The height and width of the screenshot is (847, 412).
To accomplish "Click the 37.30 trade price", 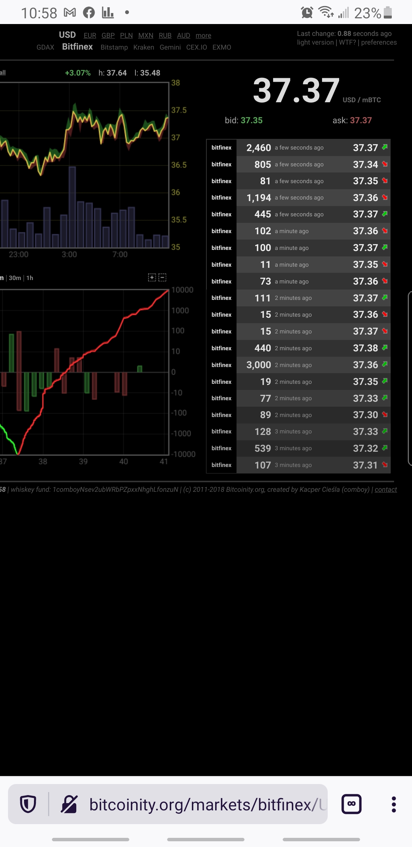I will 365,415.
